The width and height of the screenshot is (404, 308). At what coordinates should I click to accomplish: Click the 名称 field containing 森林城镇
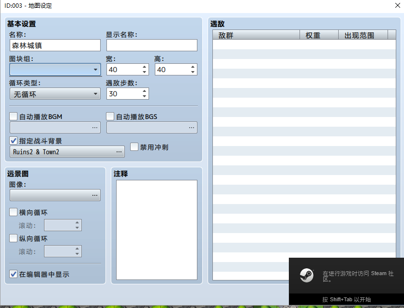(55, 45)
